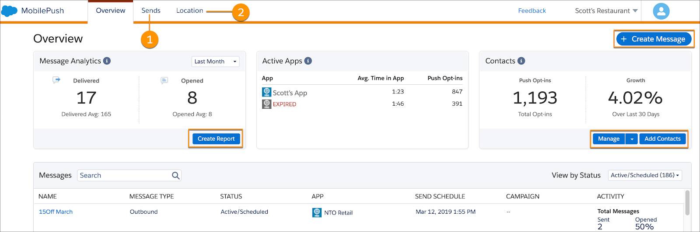Image resolution: width=700 pixels, height=232 pixels.
Task: Click the Opened count 8
Action: click(192, 97)
